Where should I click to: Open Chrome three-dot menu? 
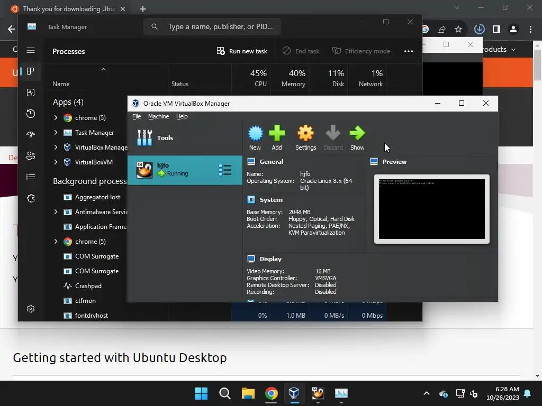tap(530, 30)
